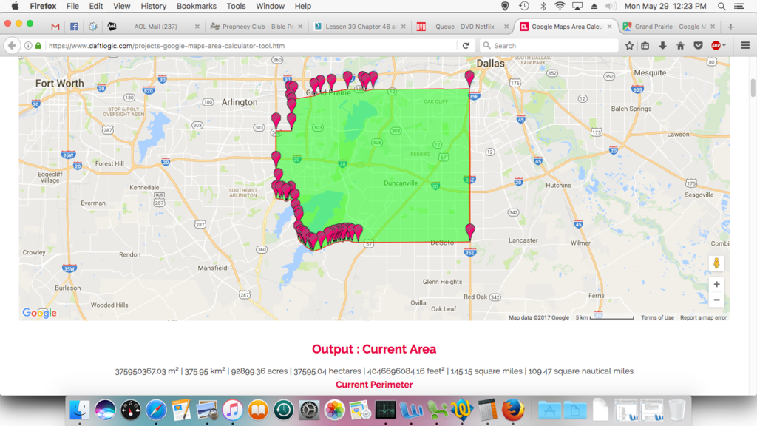Switch to the Lesson 39 Chapter 46 tab

(x=360, y=27)
